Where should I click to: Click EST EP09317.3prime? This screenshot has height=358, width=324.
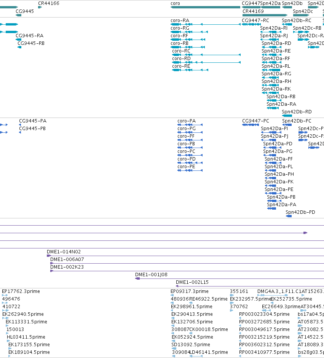(190, 291)
